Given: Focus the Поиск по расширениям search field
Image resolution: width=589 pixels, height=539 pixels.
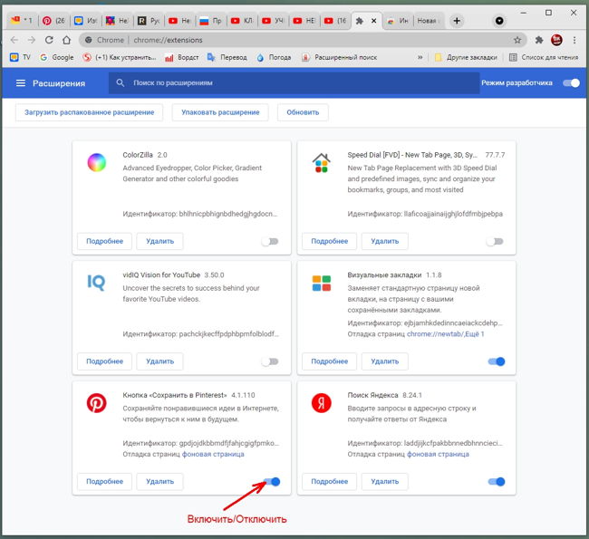Looking at the screenshot, I should [x=294, y=83].
